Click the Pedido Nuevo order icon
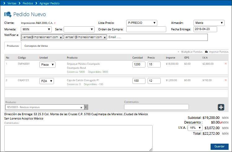This screenshot has height=152, width=232. point(8,15)
